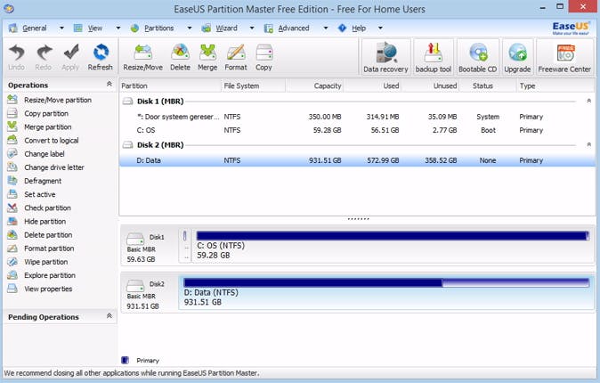
Task: Expand dropdown arrow next to View
Action: [x=118, y=28]
